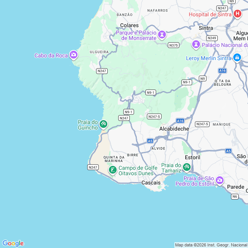
Task: Click the Praia do Guincho label
Action: coord(88,125)
